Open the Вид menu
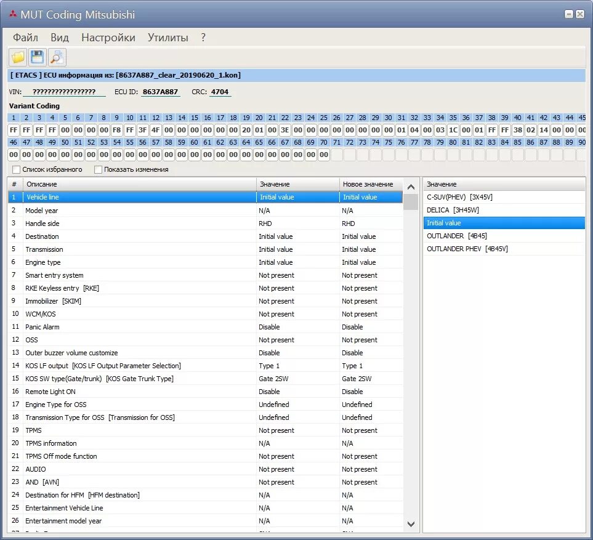593x540 pixels. [x=60, y=38]
